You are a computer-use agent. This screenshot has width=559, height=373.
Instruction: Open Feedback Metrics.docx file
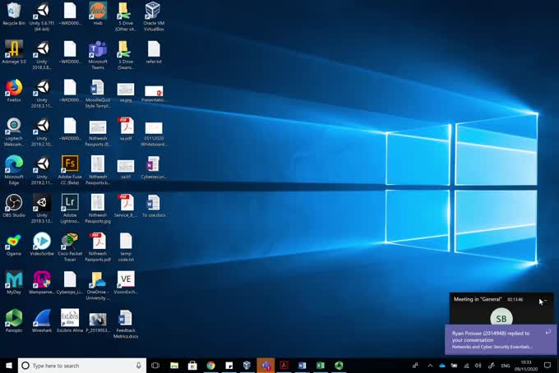[x=126, y=318]
